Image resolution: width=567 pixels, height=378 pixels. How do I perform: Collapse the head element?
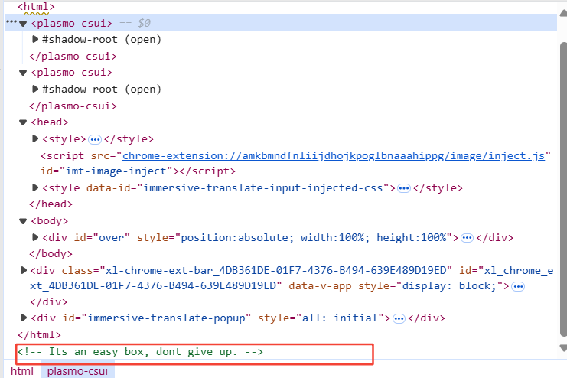coord(23,122)
